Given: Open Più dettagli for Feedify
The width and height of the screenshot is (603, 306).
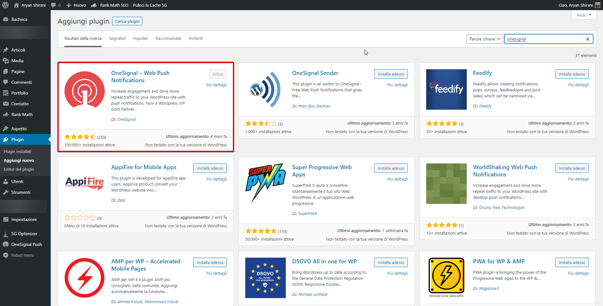Looking at the screenshot, I should click(578, 85).
